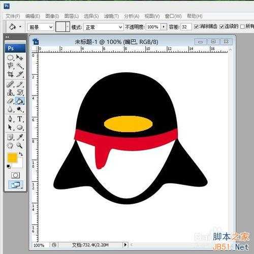Screen dimensions: 254x254
Task: Select the Magic Wand tool
Action: (x=20, y=66)
